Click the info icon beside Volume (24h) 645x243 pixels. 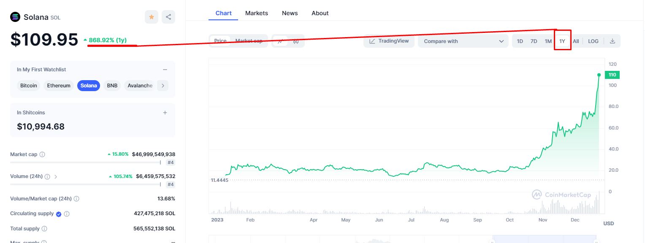click(x=47, y=176)
